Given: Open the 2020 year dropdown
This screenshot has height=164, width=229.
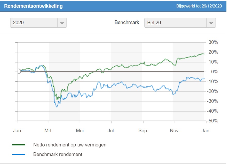Looking at the screenshot, I should coord(34,23).
